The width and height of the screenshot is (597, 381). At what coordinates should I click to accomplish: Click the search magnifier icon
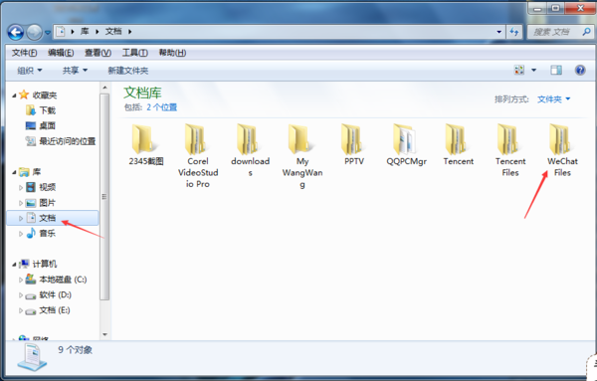click(586, 32)
